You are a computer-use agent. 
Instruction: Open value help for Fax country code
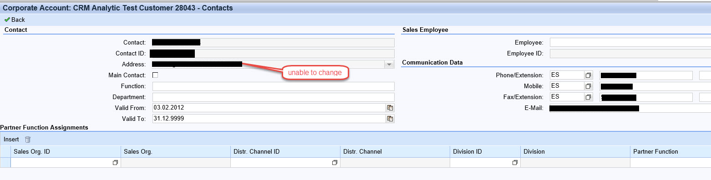588,97
